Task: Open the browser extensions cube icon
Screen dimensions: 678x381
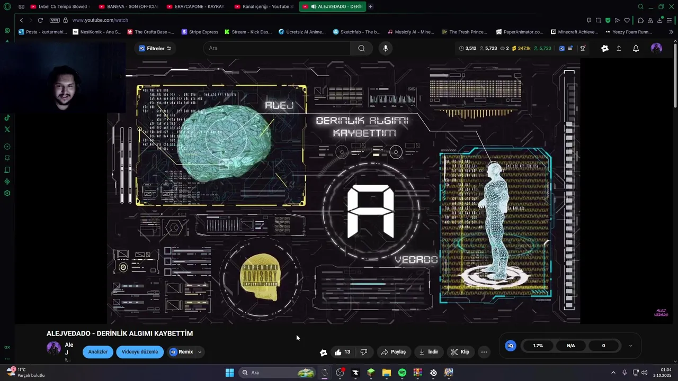Action: [x=640, y=20]
